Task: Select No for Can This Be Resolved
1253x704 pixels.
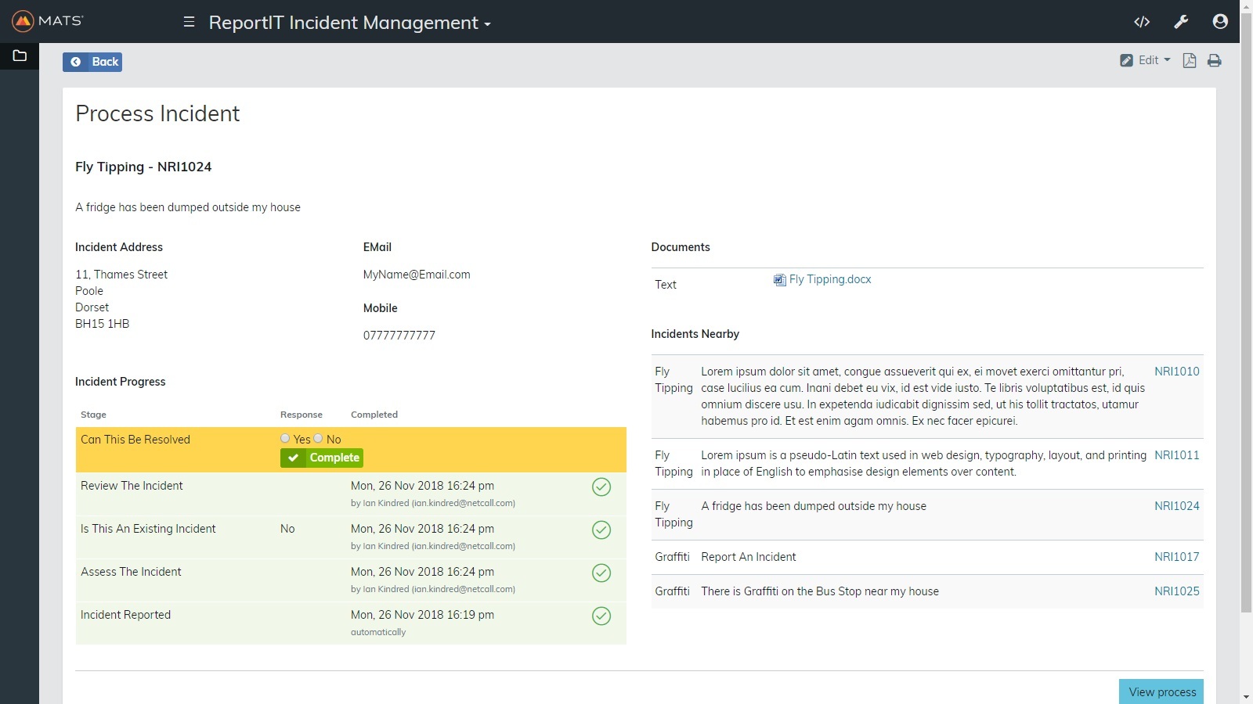Action: (318, 439)
